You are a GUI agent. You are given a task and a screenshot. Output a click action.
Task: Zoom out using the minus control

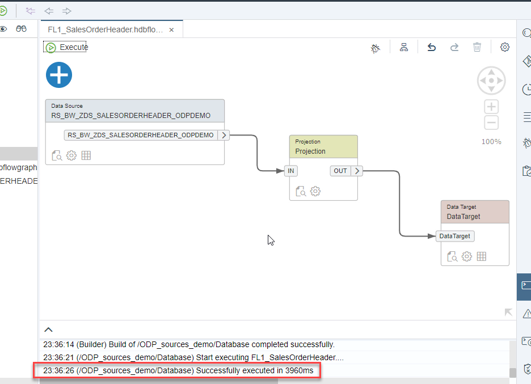[490, 122]
